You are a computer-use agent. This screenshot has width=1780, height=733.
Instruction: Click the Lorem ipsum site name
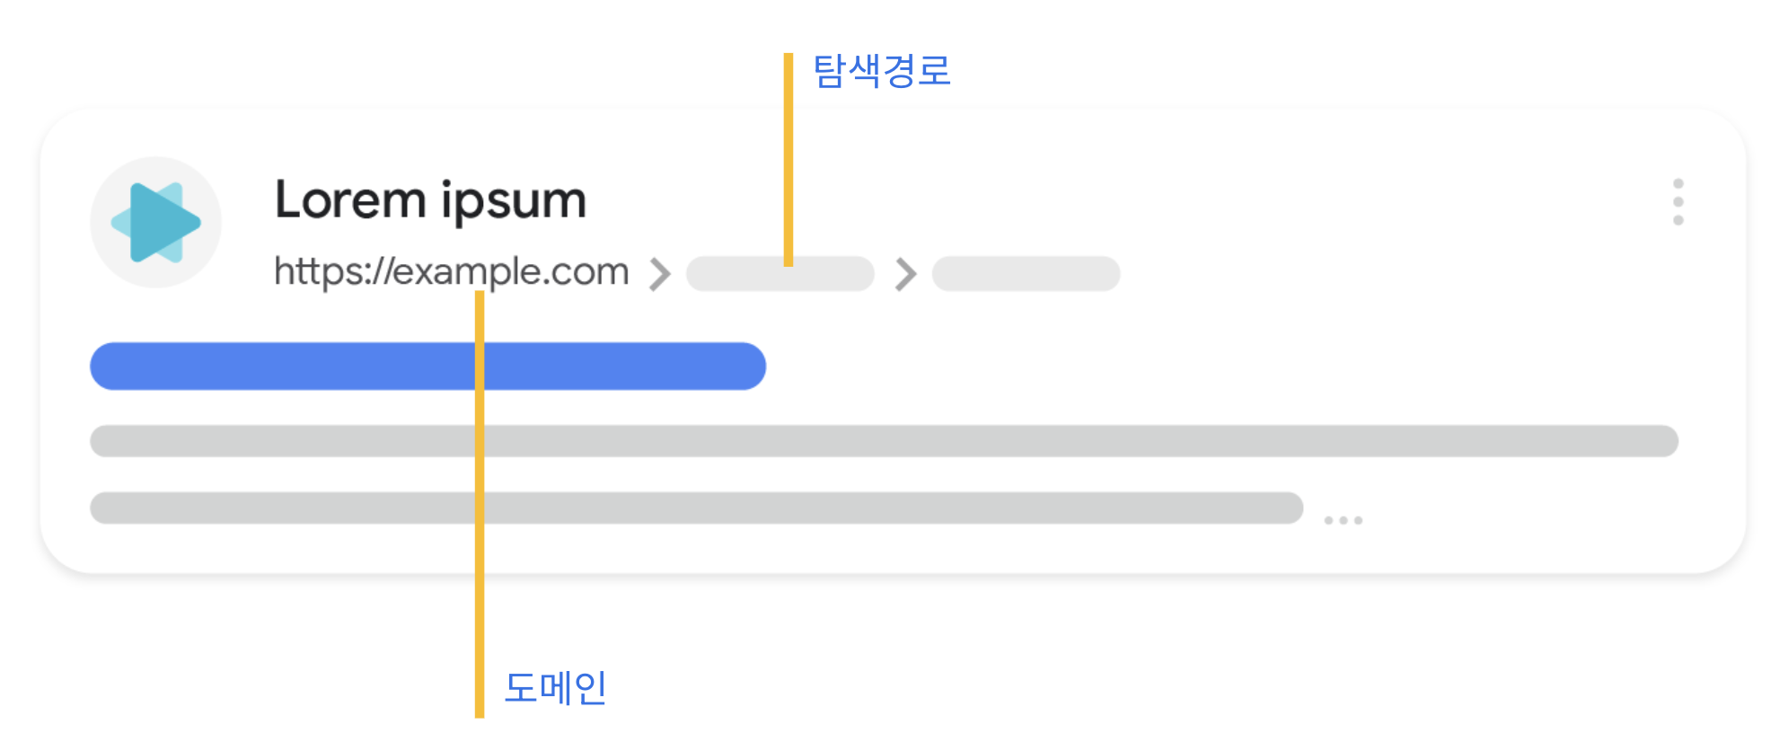tap(430, 201)
